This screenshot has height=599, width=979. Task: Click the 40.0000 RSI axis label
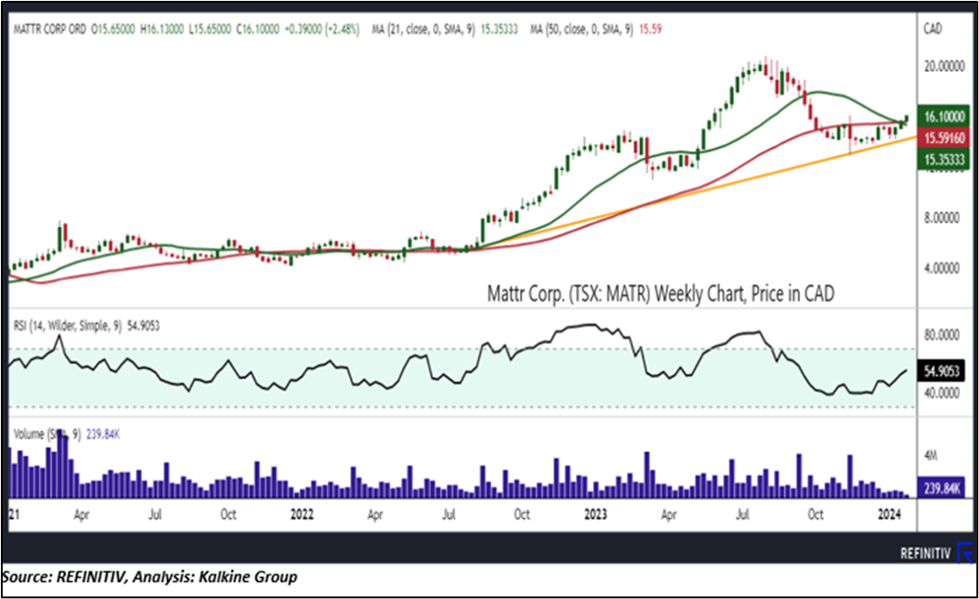point(941,393)
